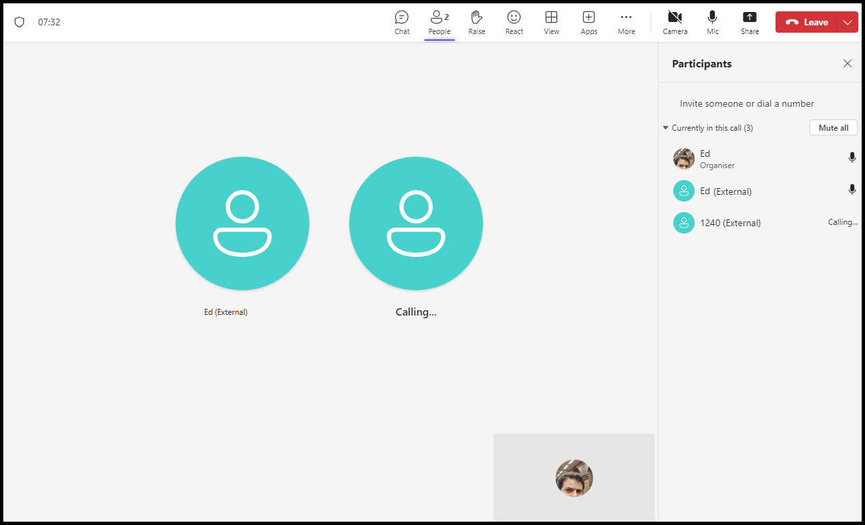
Task: Mute all participants
Action: point(833,127)
